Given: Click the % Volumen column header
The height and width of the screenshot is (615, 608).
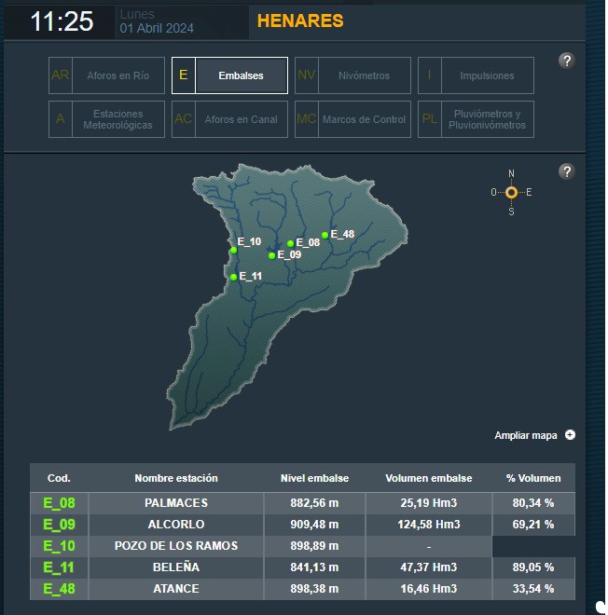Looking at the screenshot, I should click(x=533, y=478).
